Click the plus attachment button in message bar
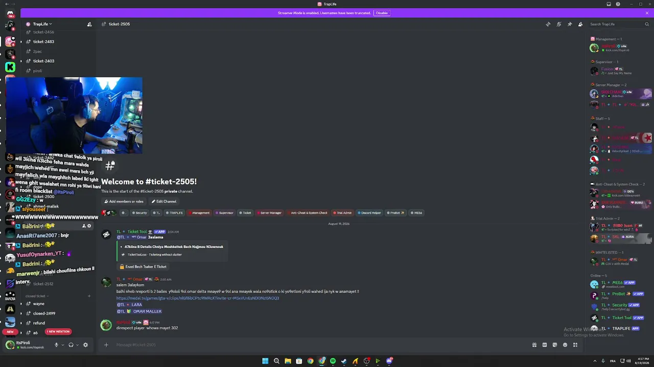Viewport: 654px width, 367px height. [x=106, y=345]
